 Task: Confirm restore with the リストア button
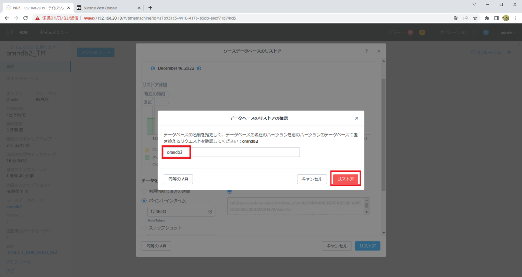point(345,178)
